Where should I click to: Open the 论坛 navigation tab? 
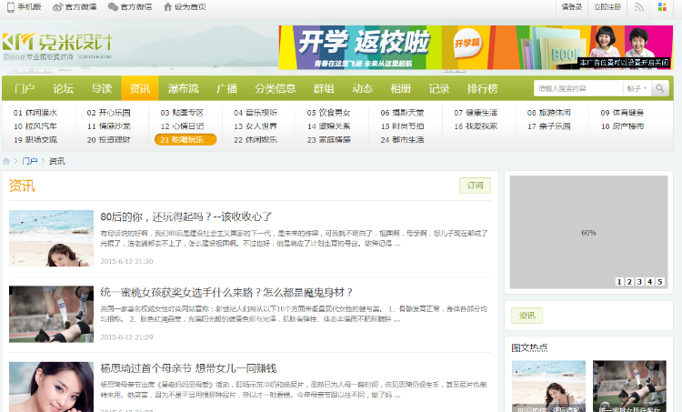(x=63, y=88)
